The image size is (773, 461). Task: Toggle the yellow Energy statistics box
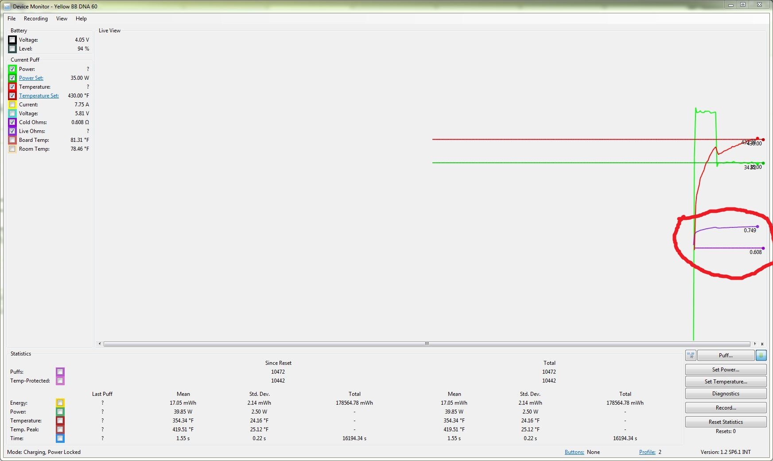point(60,402)
